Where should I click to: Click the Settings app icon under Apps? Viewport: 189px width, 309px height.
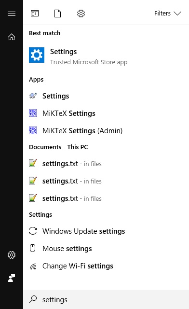[33, 96]
